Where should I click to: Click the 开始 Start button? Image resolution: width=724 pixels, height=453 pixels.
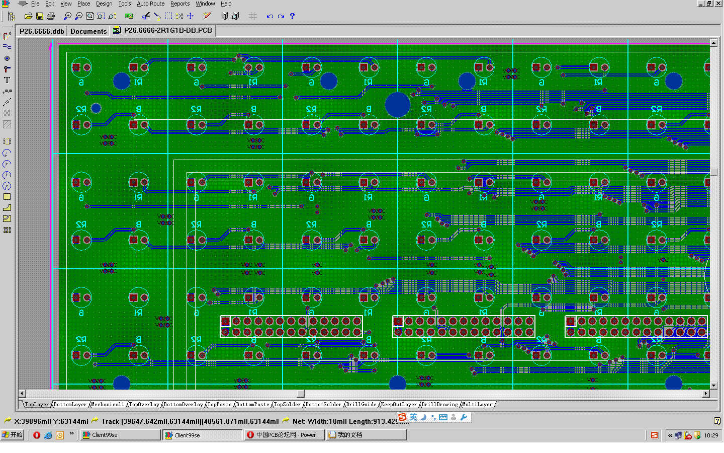tap(13, 435)
